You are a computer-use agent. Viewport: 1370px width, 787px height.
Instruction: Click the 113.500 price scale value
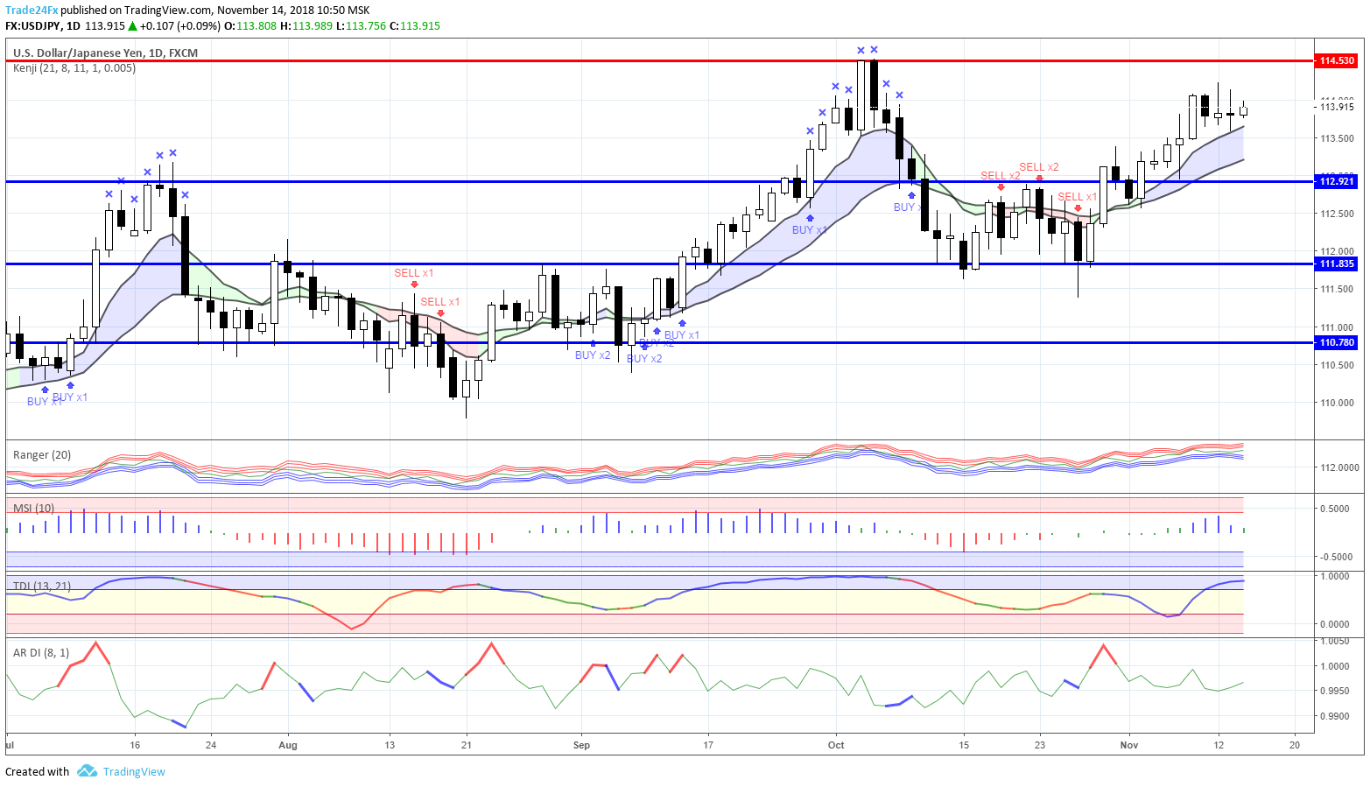[x=1337, y=138]
